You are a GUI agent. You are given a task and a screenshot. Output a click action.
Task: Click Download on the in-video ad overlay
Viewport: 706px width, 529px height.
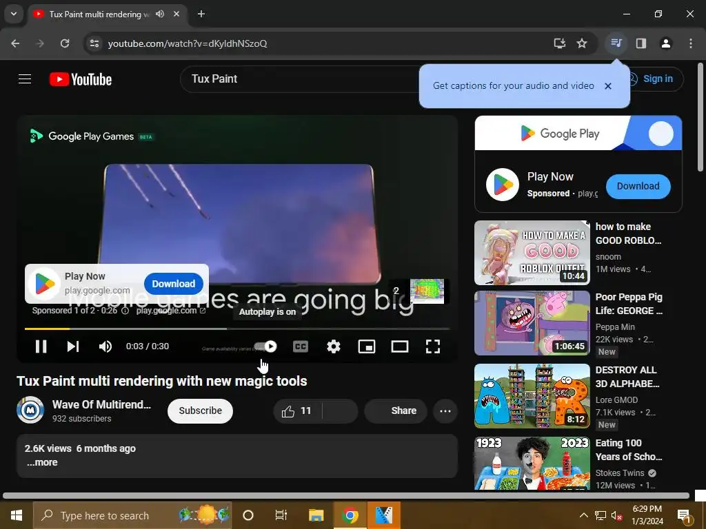173,284
